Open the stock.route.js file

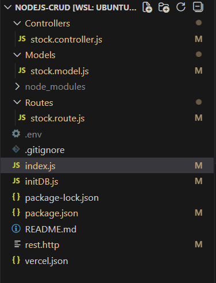(57, 118)
